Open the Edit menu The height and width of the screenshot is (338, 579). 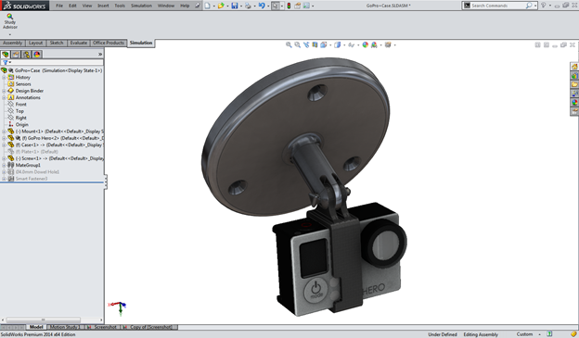[72, 6]
